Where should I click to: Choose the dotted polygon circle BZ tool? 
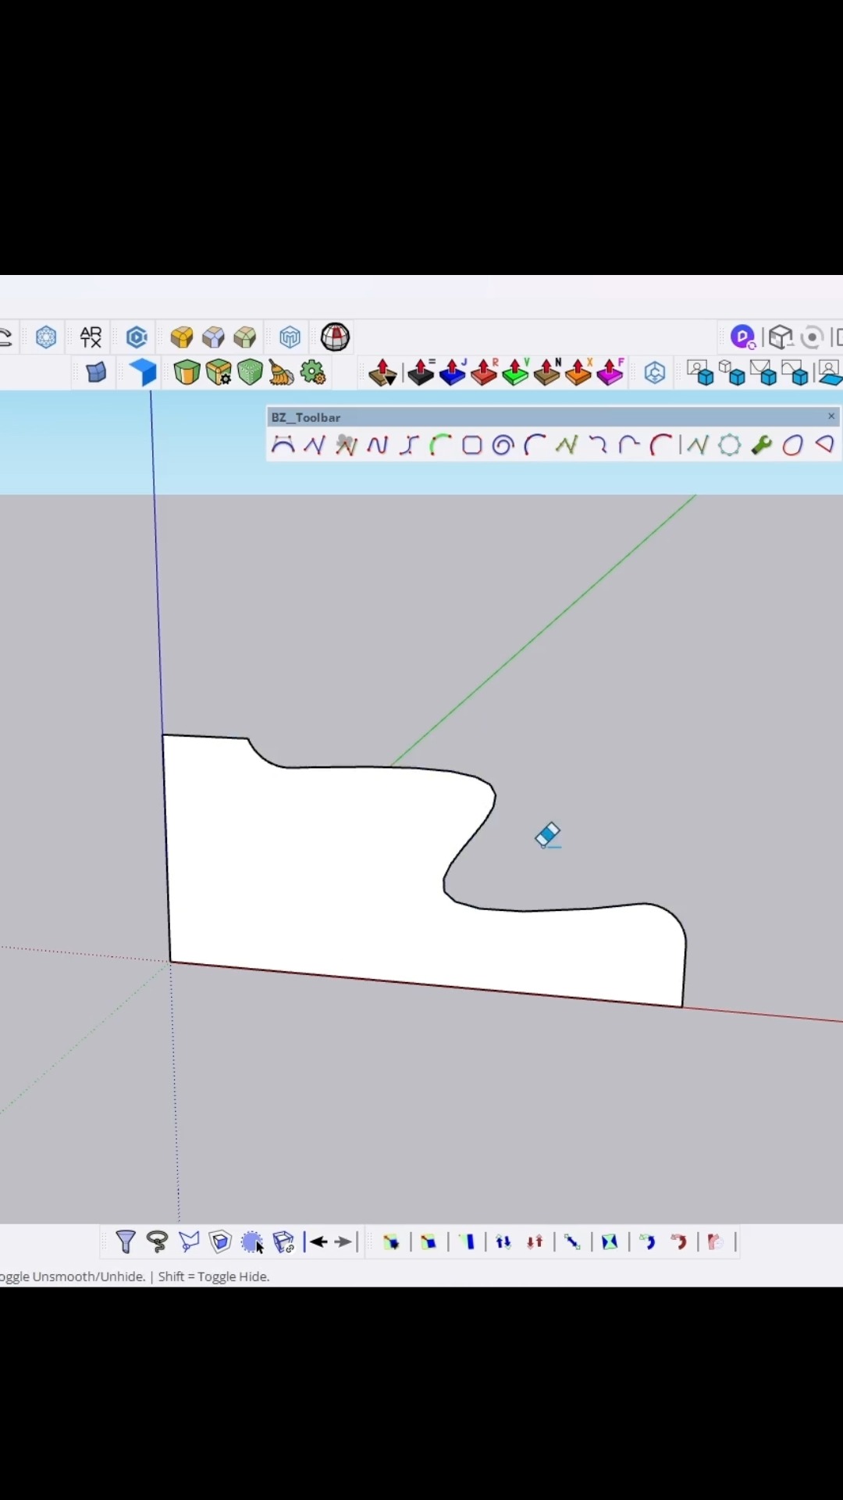click(729, 445)
